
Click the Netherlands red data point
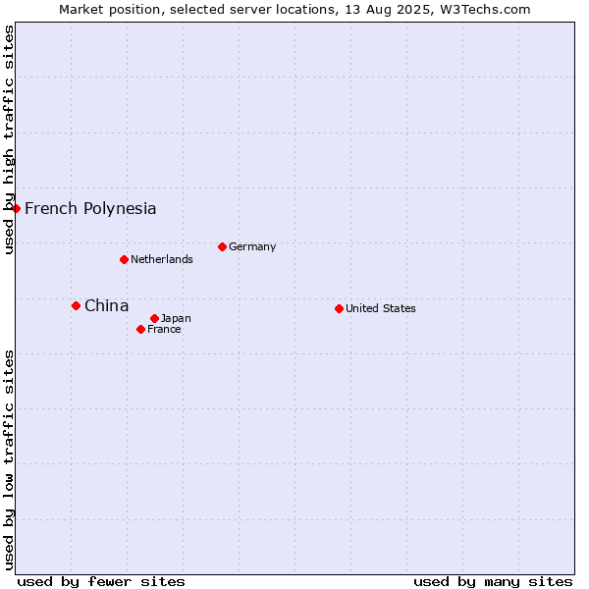pyautogui.click(x=125, y=259)
